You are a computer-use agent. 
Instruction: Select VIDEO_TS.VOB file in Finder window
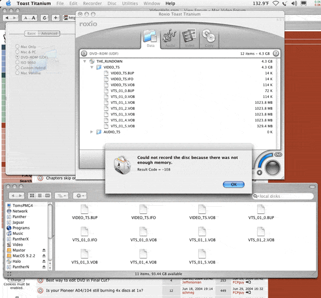tap(202, 212)
